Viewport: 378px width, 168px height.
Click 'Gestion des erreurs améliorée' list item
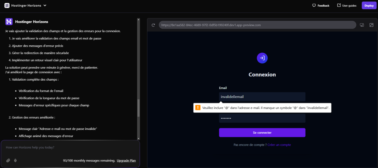tap(34, 118)
